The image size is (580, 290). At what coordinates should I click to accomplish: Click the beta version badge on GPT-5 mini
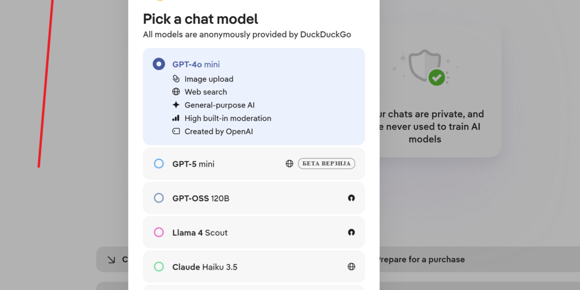pyautogui.click(x=326, y=164)
